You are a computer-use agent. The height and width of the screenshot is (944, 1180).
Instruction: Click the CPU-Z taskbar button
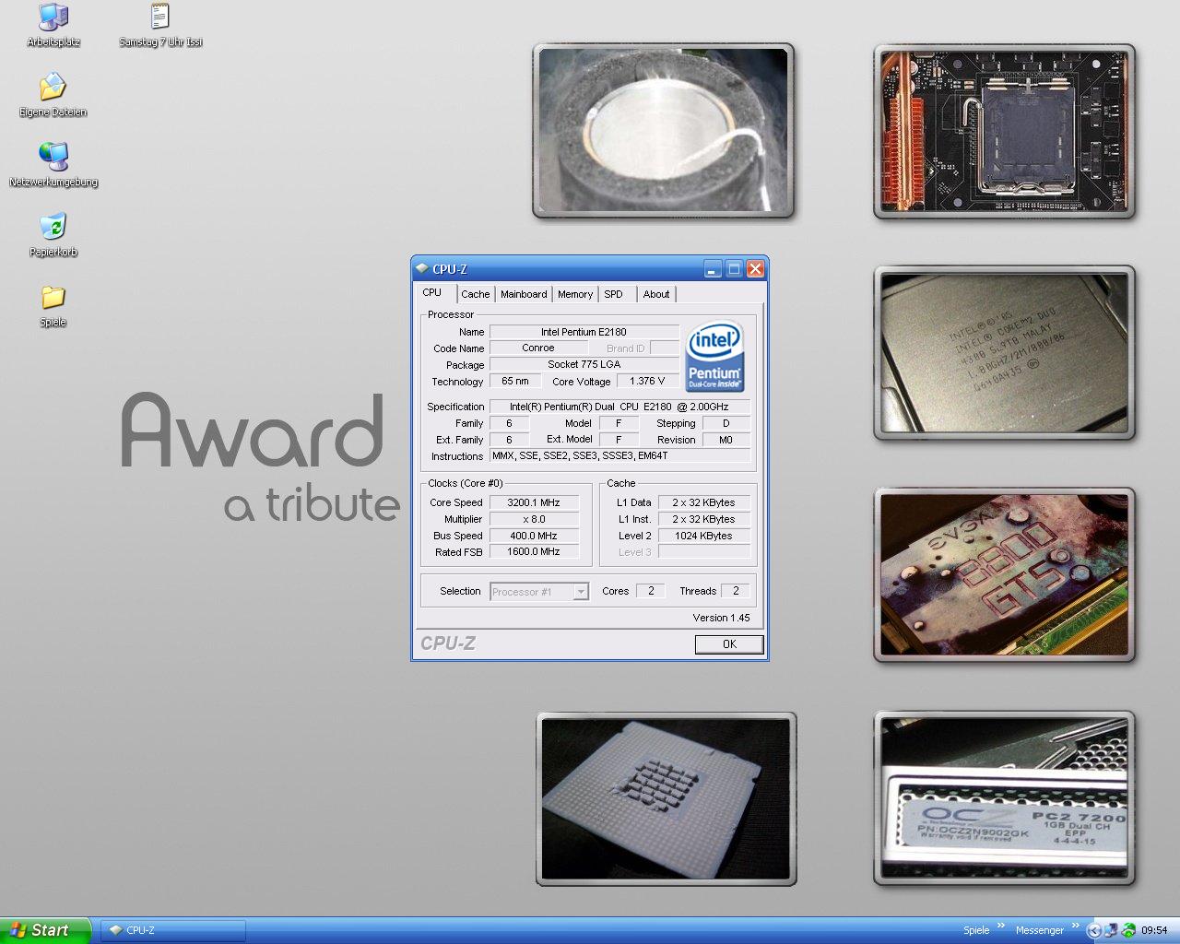click(173, 930)
